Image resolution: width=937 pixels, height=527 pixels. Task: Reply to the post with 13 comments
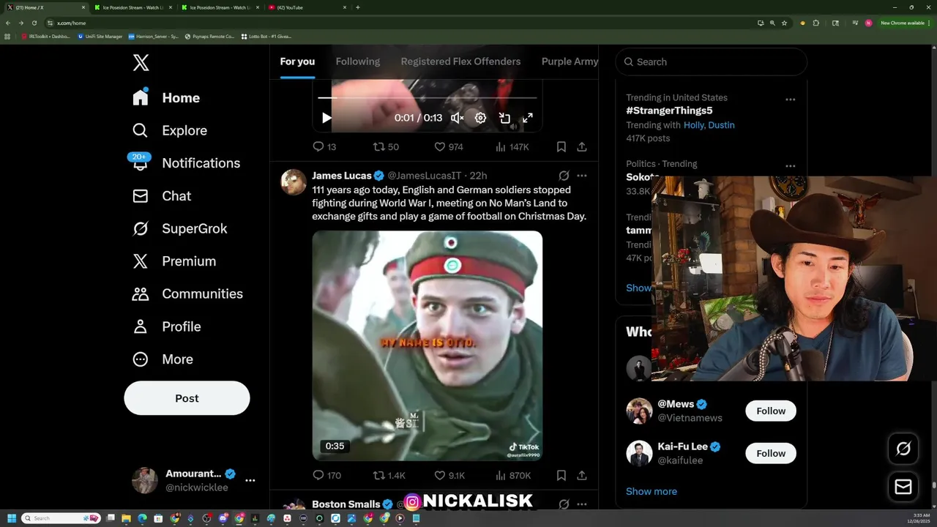click(x=324, y=146)
